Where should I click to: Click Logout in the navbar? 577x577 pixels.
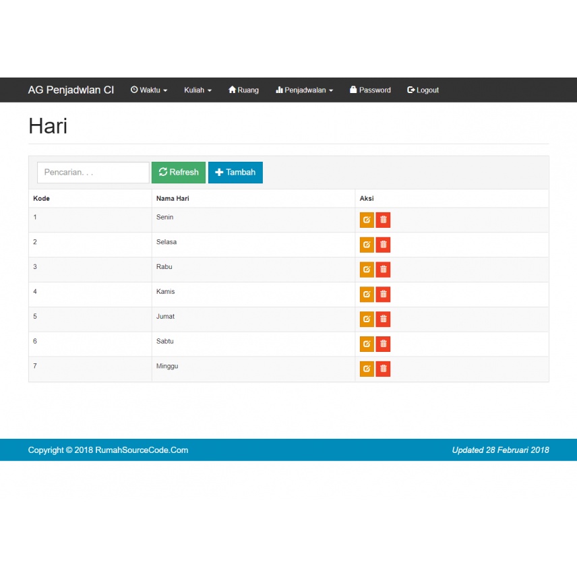[x=423, y=90]
